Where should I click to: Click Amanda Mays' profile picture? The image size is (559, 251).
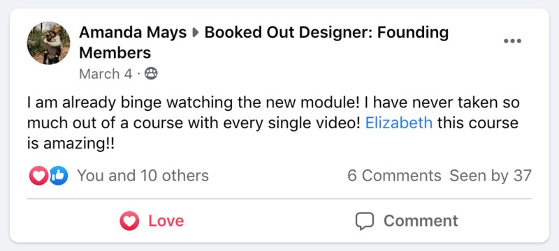point(48,43)
